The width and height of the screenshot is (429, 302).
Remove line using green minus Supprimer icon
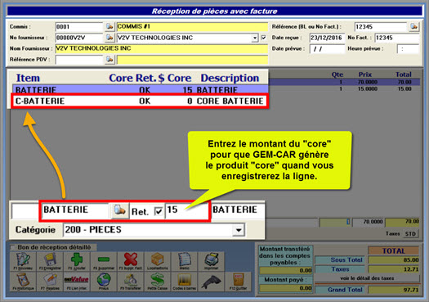(x=104, y=261)
